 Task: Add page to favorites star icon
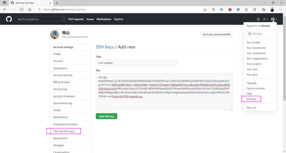(x=205, y=10)
